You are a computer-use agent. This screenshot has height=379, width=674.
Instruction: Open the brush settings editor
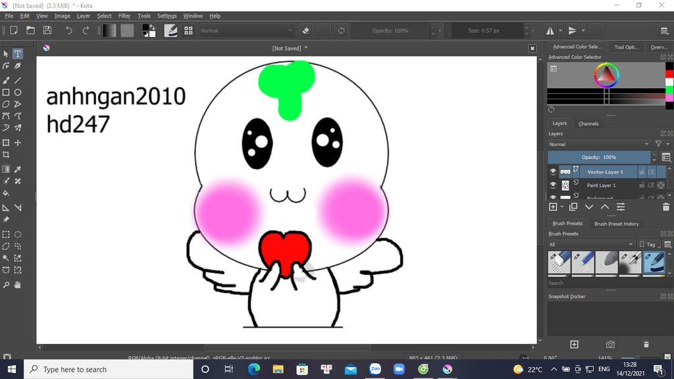(170, 30)
